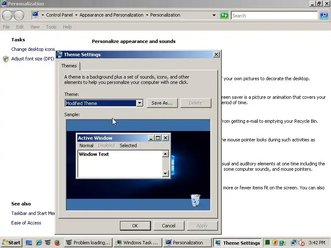Click the Forward navigation button
331x248 pixels.
(19, 15)
